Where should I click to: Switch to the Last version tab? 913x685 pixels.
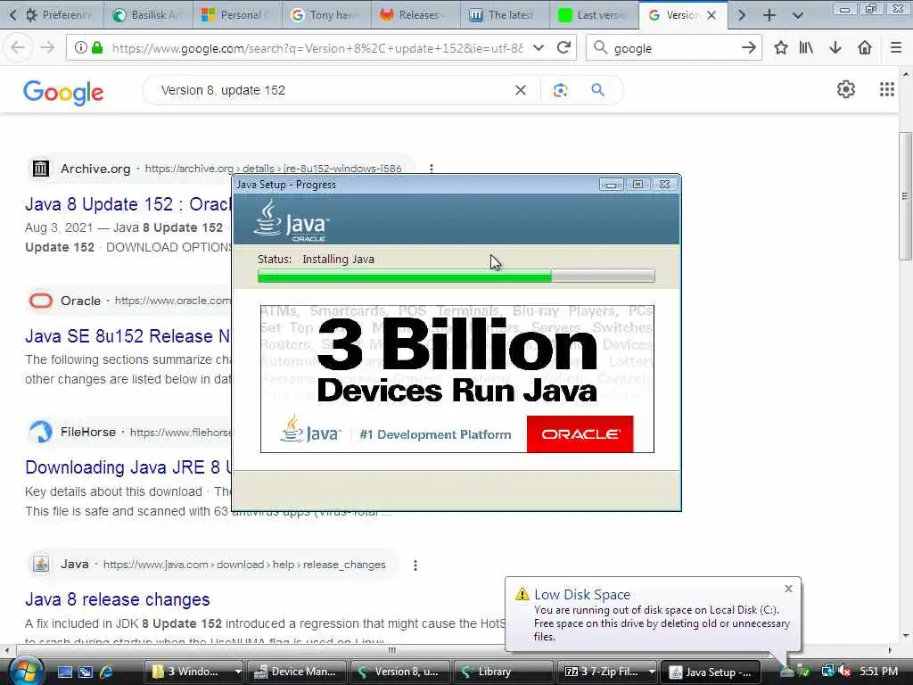(x=594, y=15)
